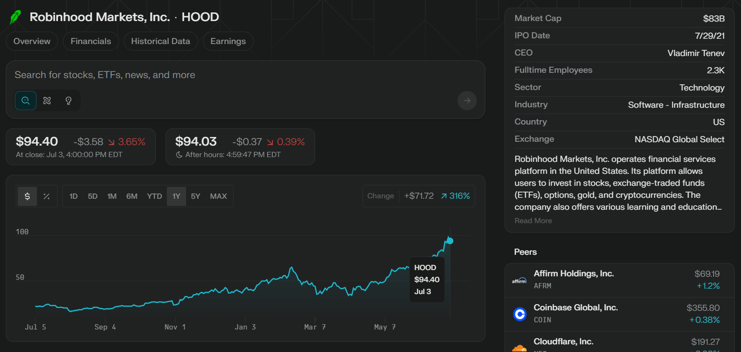Image resolution: width=741 pixels, height=352 pixels.
Task: Click the Sector value Technology
Action: [x=702, y=88]
